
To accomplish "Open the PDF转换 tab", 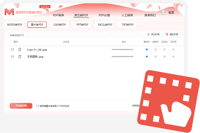I will 58,15.
